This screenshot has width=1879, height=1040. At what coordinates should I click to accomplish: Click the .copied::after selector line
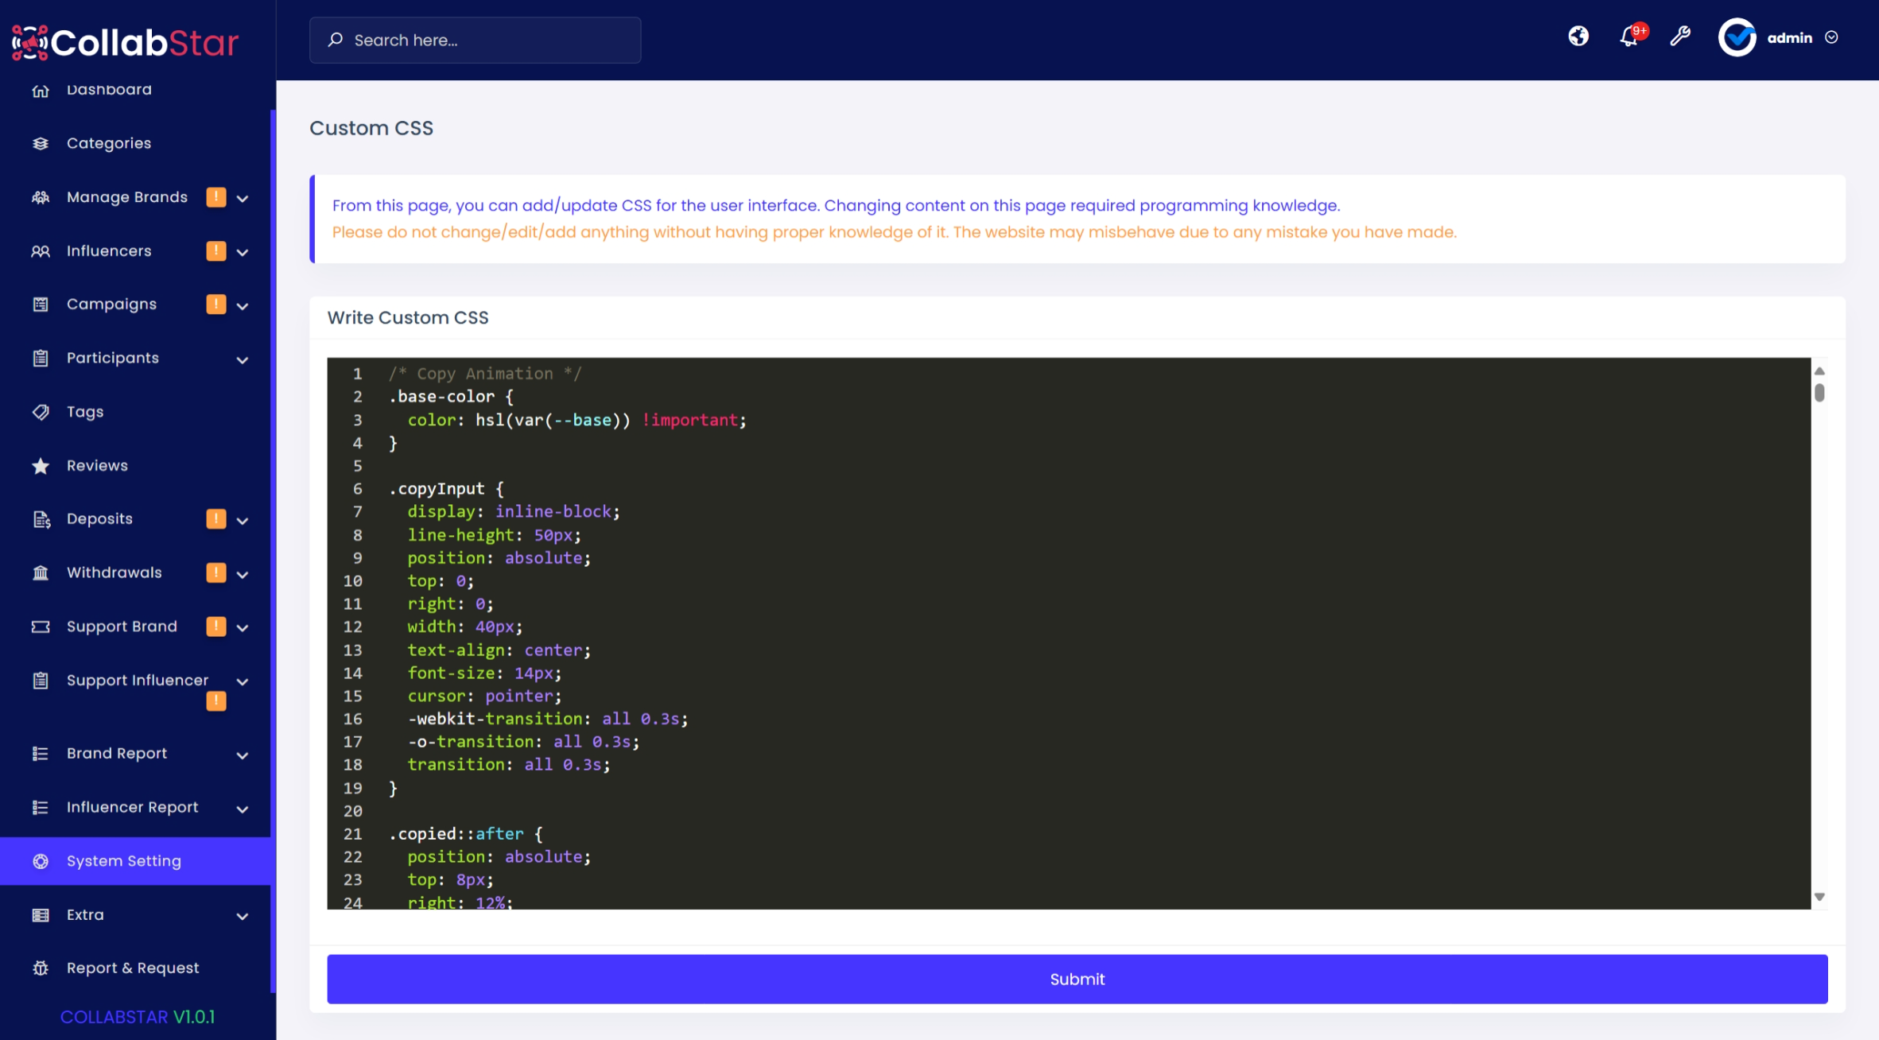click(x=465, y=834)
